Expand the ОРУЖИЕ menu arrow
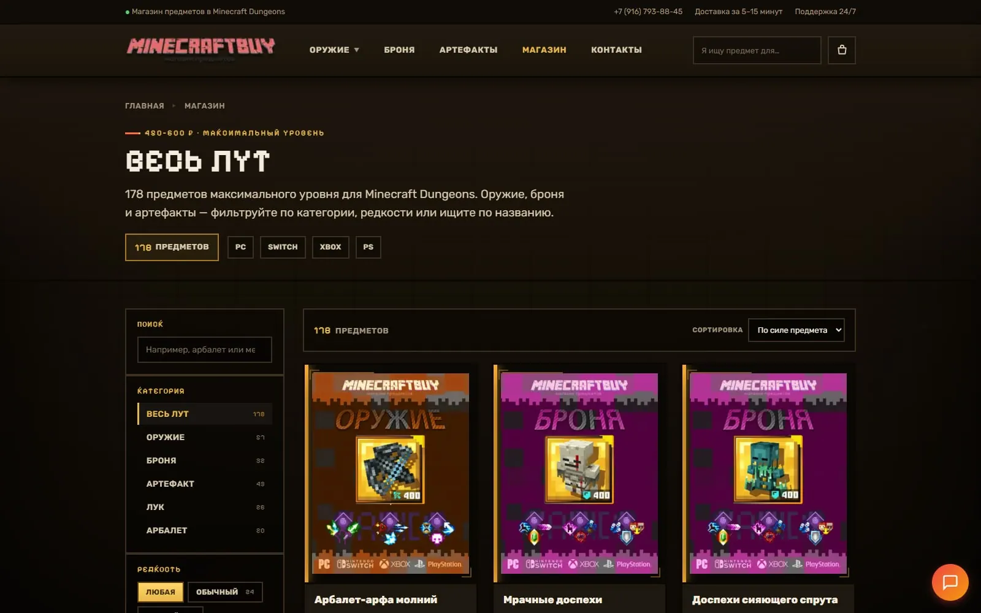Viewport: 981px width, 613px height. click(x=356, y=50)
